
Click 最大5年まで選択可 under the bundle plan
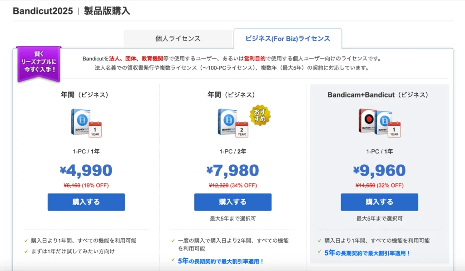380,218
